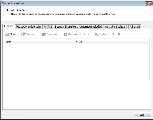The height and width of the screenshot is (120, 153).
Task: Sort accounts by Ime column header
Action: (x=40, y=41)
